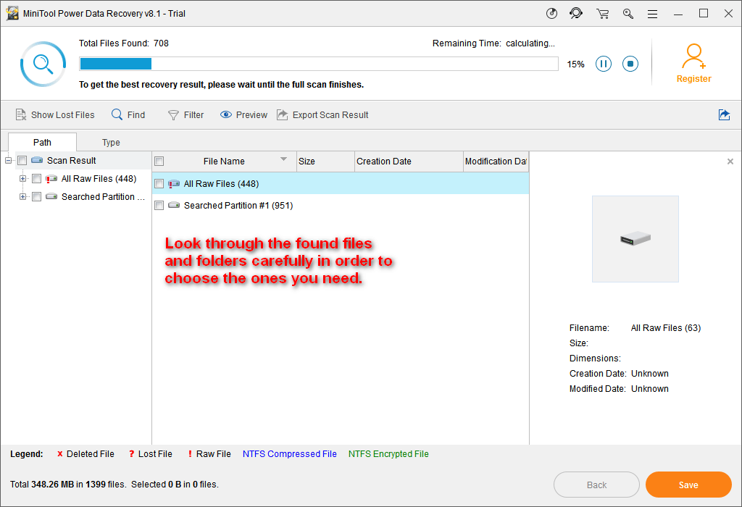Click the All Raw Files drive icon in tree
Image resolution: width=742 pixels, height=507 pixels.
[51, 179]
